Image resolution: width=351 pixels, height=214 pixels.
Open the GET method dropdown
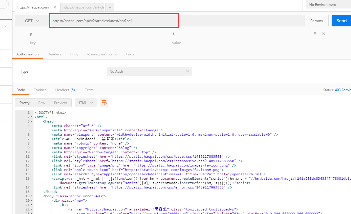coord(32,21)
